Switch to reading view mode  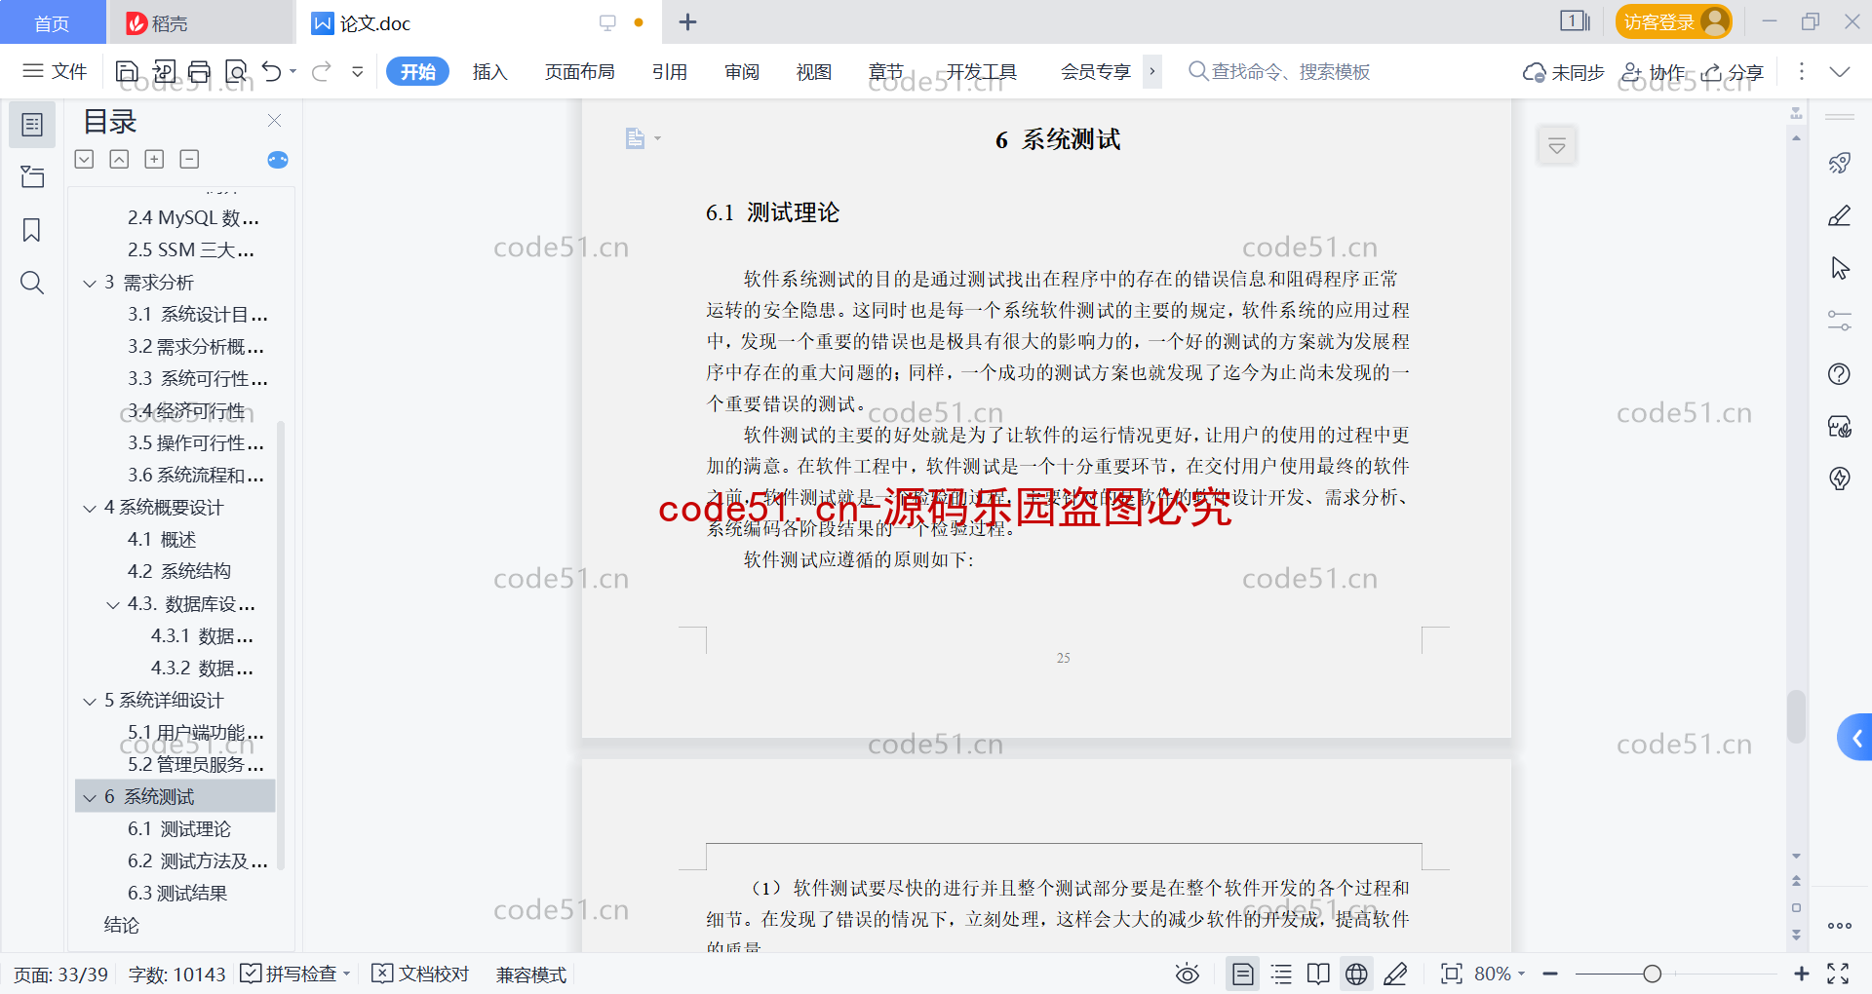tap(1318, 974)
